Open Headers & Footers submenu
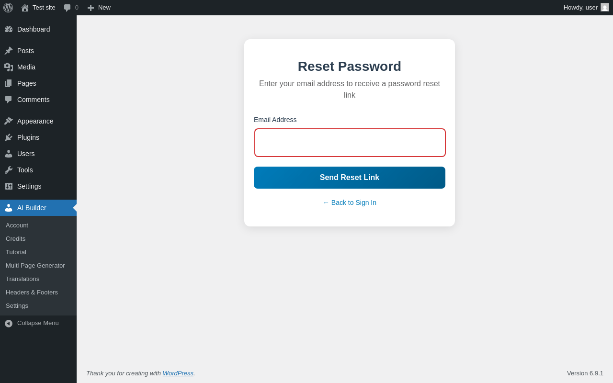The image size is (613, 383). coord(32,293)
